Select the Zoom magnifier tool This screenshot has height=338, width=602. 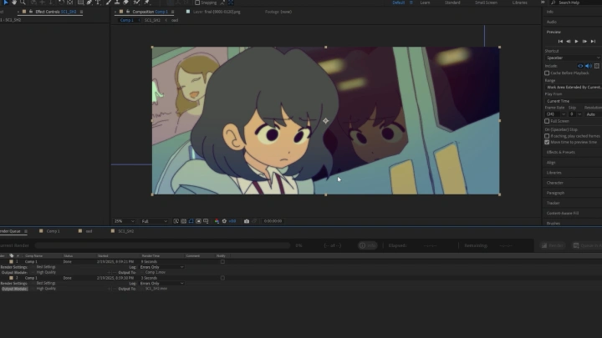(23, 2)
